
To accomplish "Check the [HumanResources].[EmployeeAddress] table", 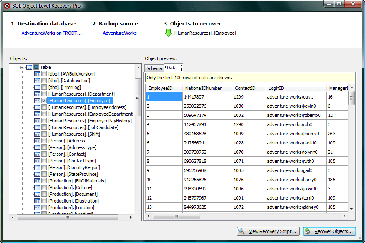I will (x=44, y=107).
